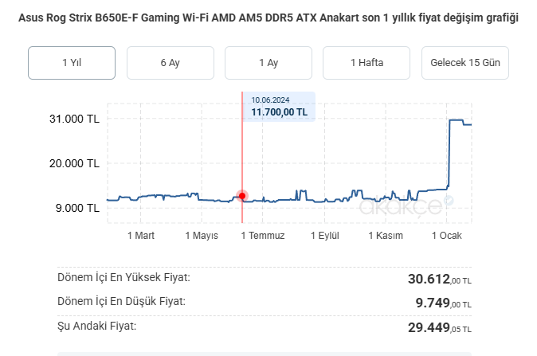The height and width of the screenshot is (356, 537).
Task: Click the Dönem İçi En Yüksek Fiyat label
Action: pos(123,277)
